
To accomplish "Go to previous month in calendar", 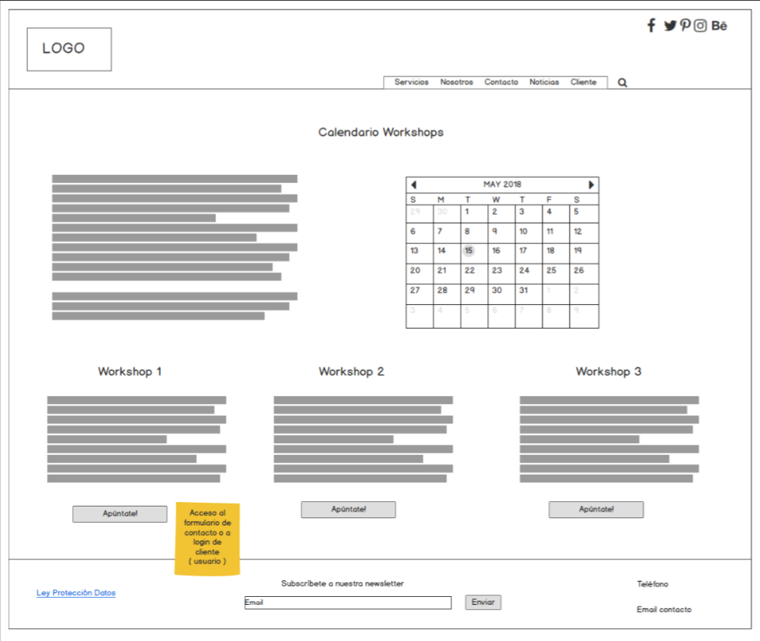I will 414,185.
